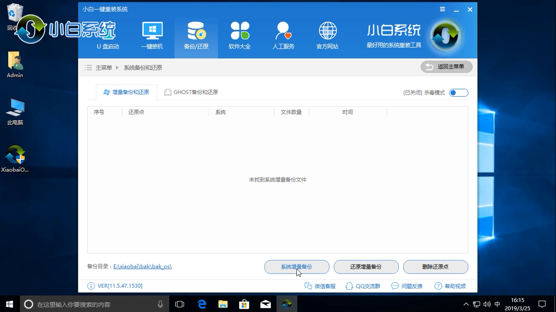The height and width of the screenshot is (312, 556).
Task: Enable 杀毒模式 antivirus mode toggle
Action: coord(458,92)
